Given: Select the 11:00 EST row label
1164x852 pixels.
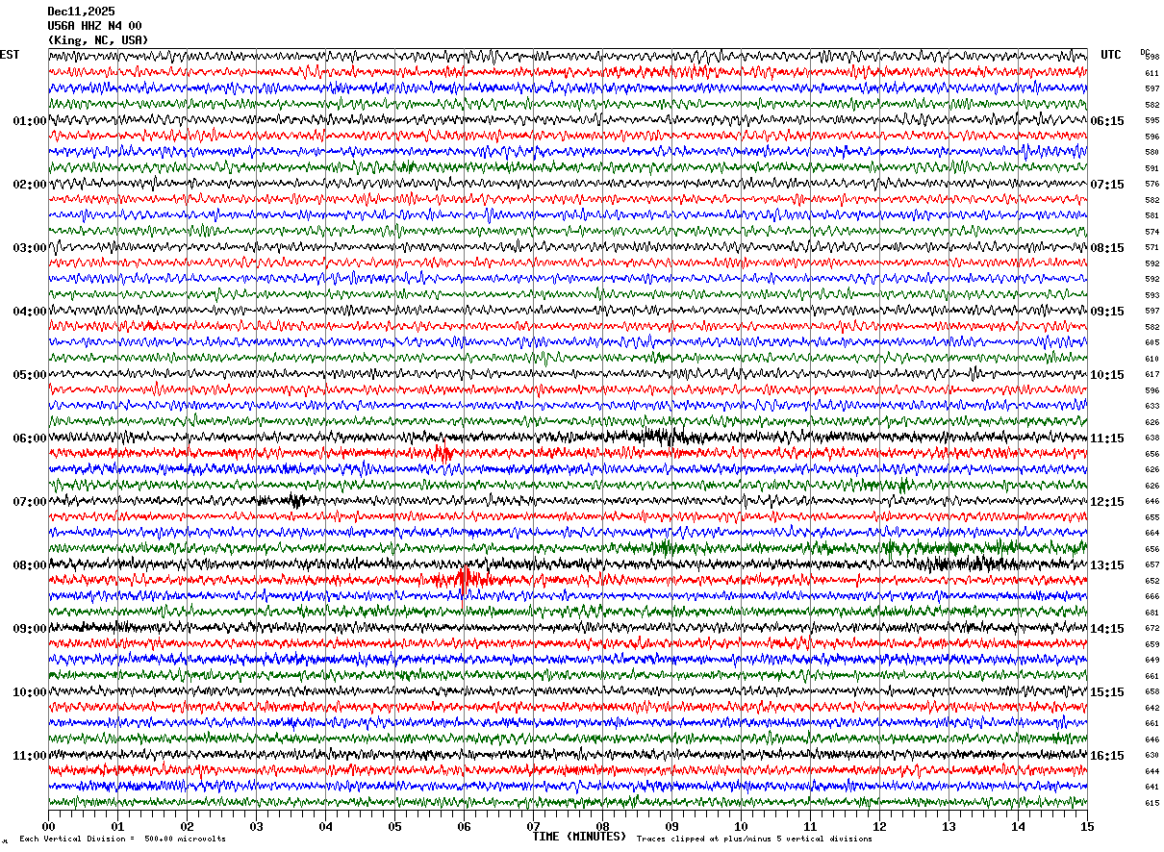Looking at the screenshot, I should pyautogui.click(x=29, y=756).
